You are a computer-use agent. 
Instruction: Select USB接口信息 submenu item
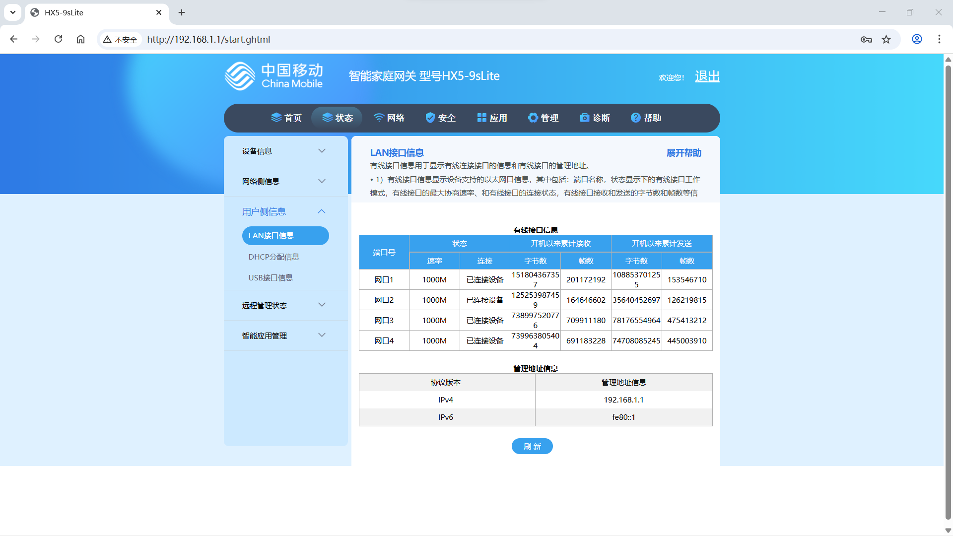(x=271, y=277)
